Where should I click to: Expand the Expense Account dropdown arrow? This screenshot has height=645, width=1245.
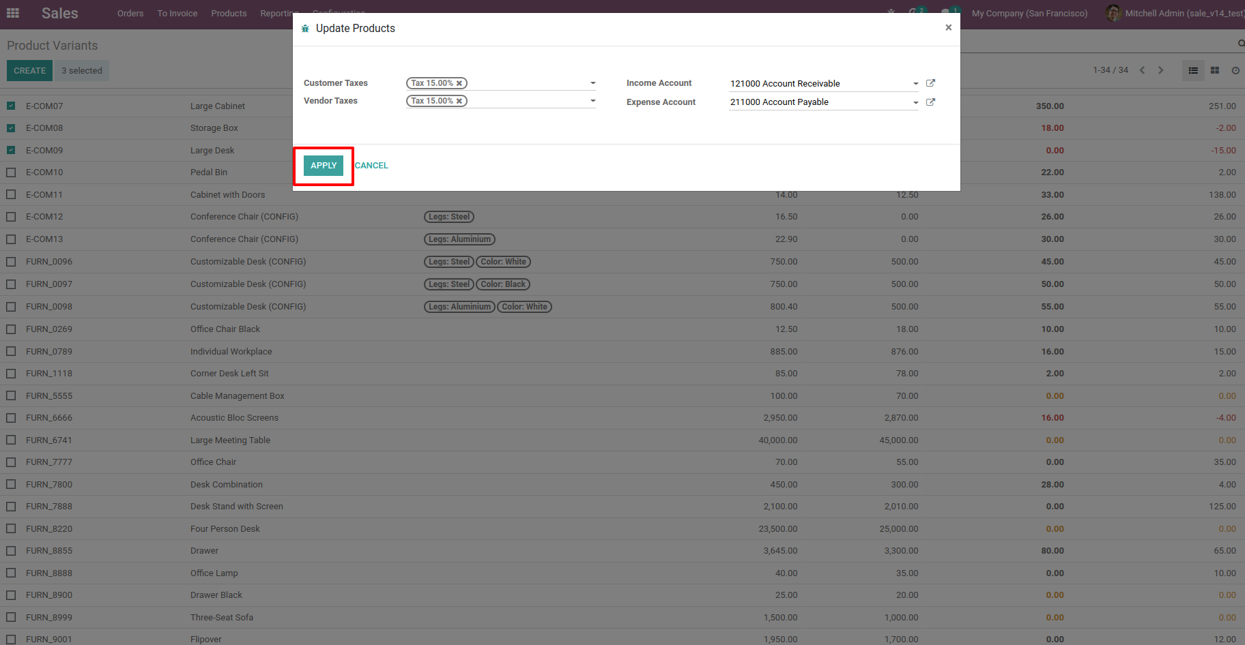[915, 102]
